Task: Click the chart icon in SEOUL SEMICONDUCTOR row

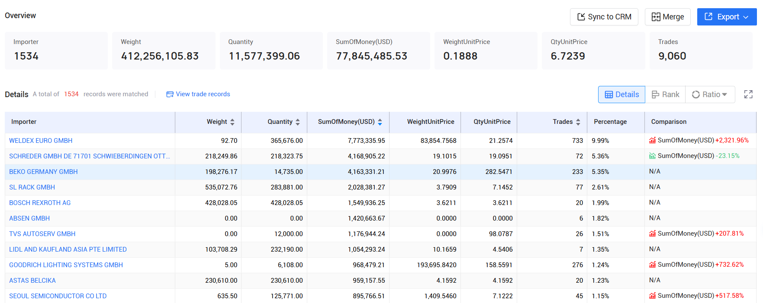Action: click(652, 296)
